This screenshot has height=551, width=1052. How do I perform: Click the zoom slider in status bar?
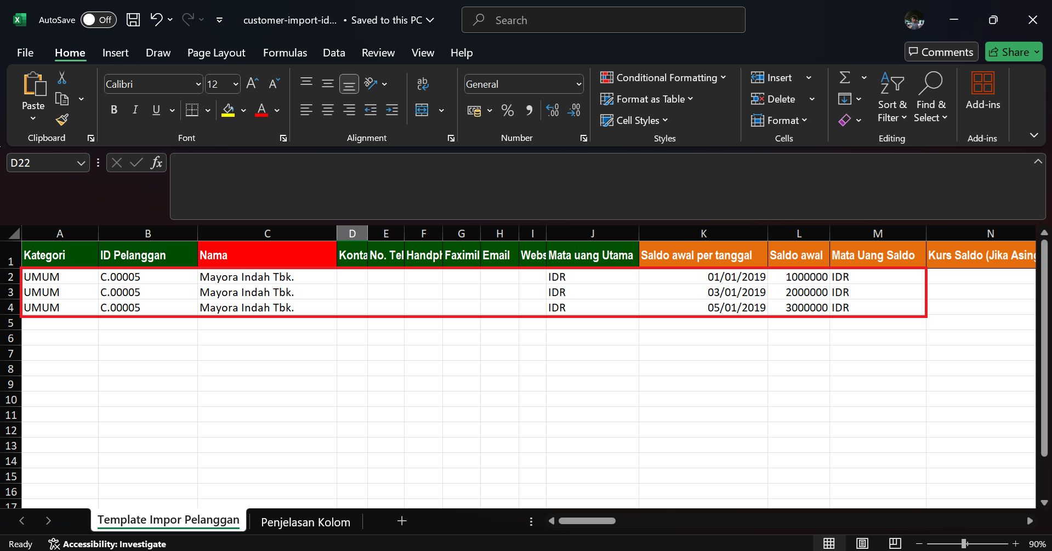tap(963, 544)
